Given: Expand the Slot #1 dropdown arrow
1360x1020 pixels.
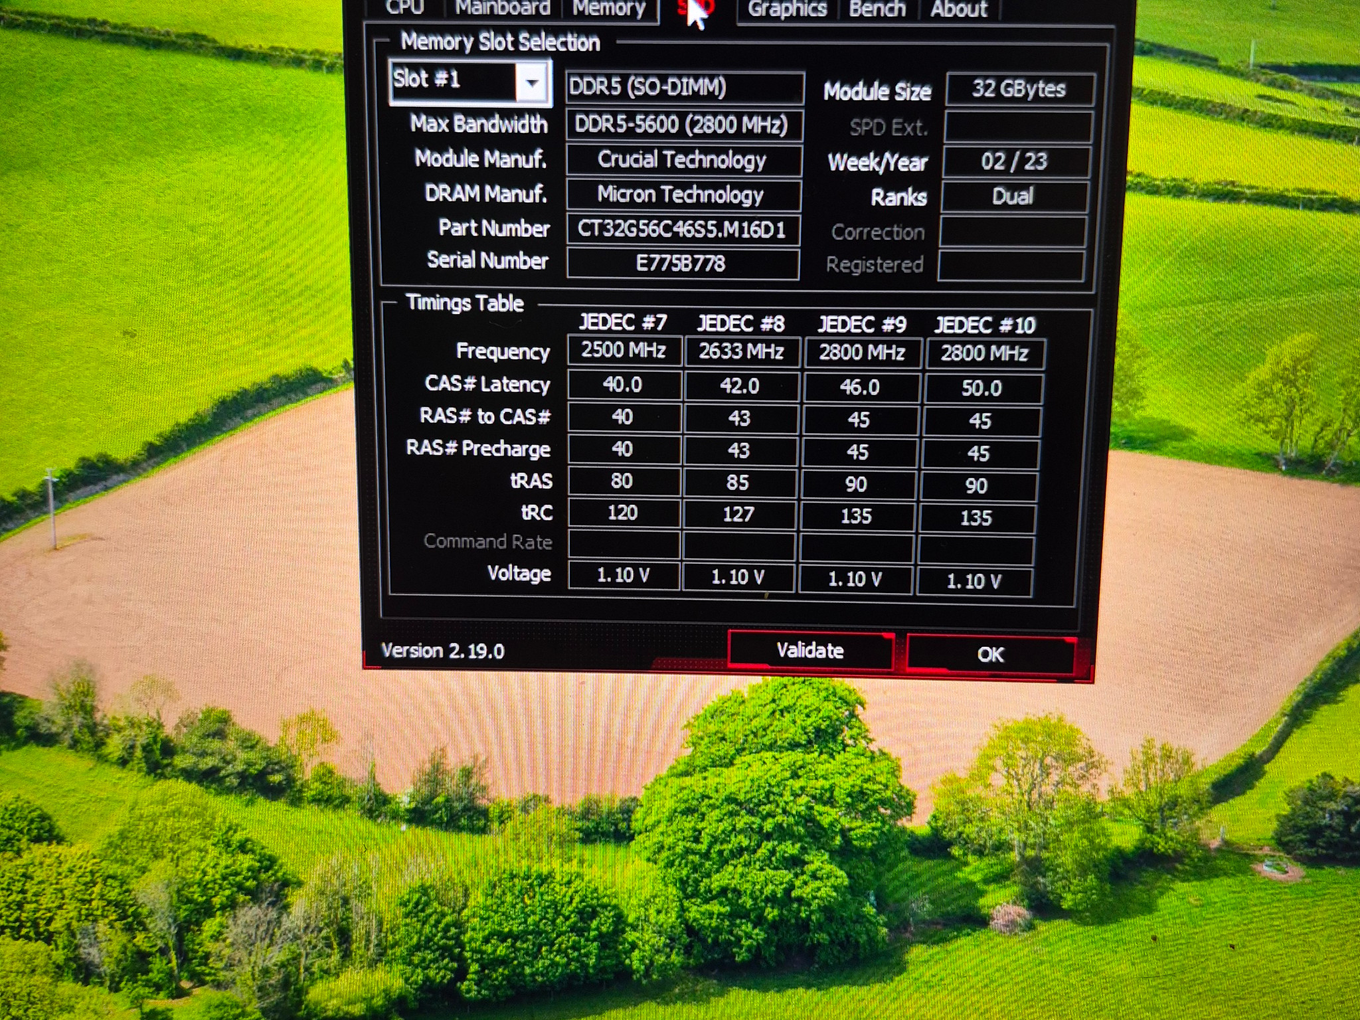Looking at the screenshot, I should coord(532,83).
